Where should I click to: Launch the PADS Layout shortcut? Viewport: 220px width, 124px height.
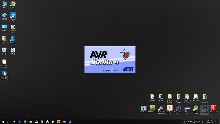pos(152,109)
